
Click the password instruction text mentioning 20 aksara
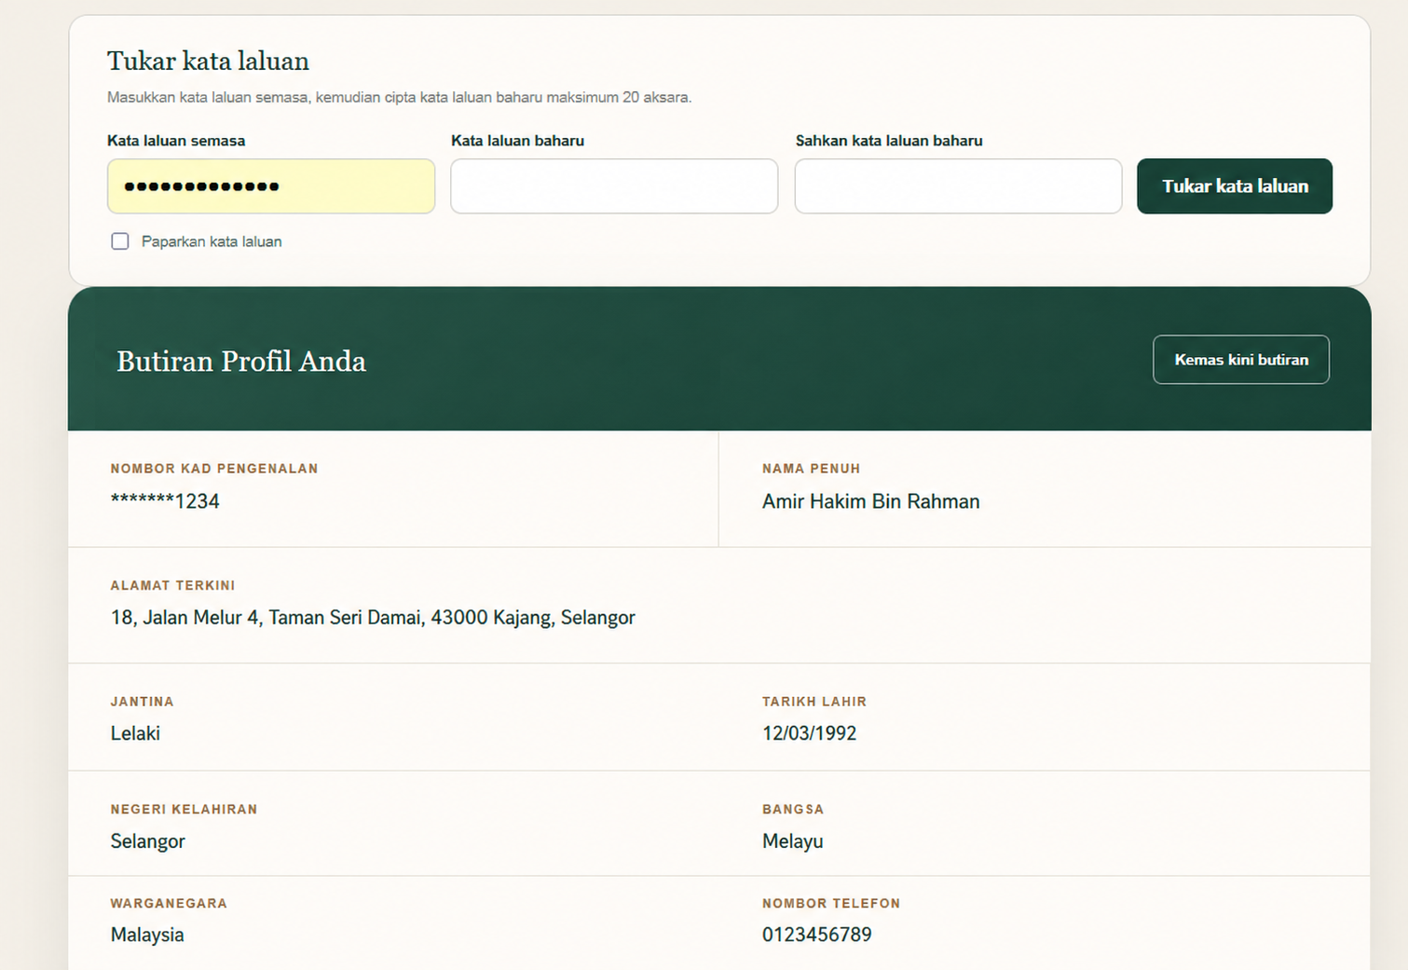[x=400, y=97]
